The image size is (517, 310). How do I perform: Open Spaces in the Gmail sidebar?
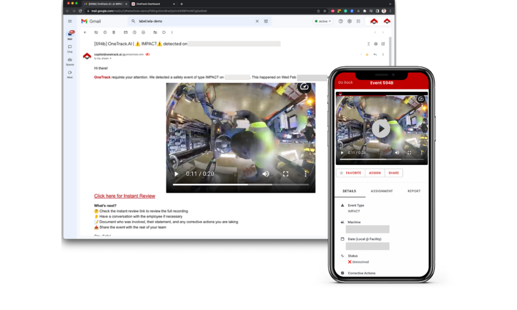pos(70,61)
